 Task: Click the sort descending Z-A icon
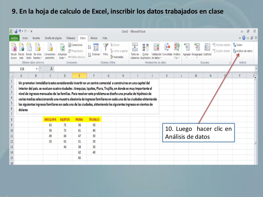point(89,55)
